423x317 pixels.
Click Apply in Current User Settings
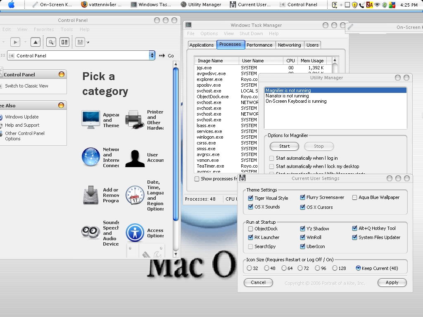(392, 282)
